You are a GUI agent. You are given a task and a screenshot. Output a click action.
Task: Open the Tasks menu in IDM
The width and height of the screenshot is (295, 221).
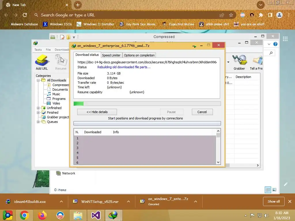click(x=38, y=49)
